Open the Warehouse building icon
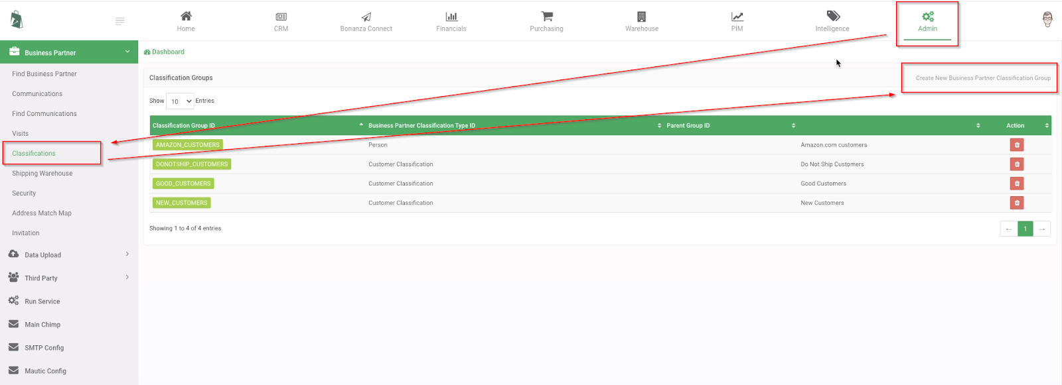 641,17
